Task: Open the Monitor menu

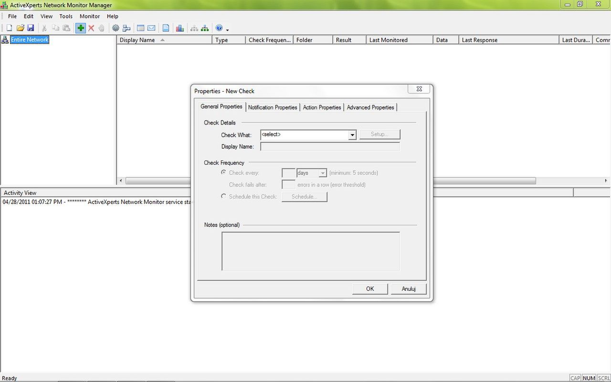Action: 90,16
